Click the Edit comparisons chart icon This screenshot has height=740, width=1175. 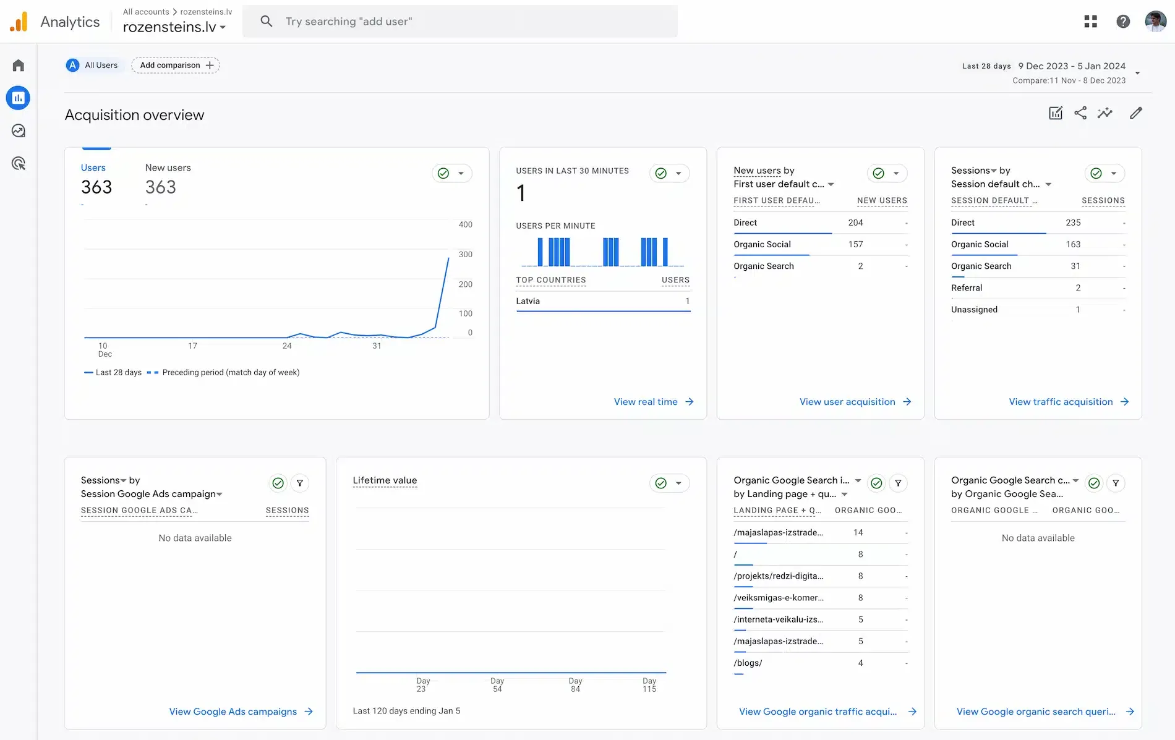(1056, 113)
